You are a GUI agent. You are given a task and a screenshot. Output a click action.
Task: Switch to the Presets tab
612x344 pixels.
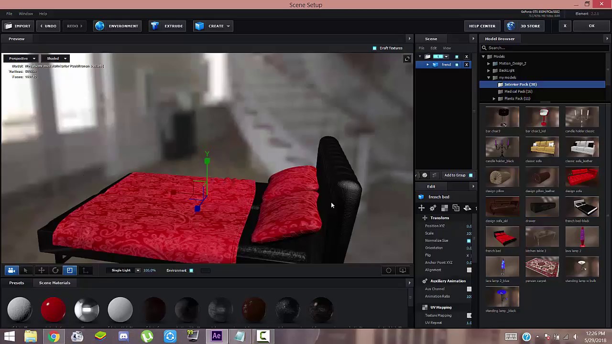16,283
